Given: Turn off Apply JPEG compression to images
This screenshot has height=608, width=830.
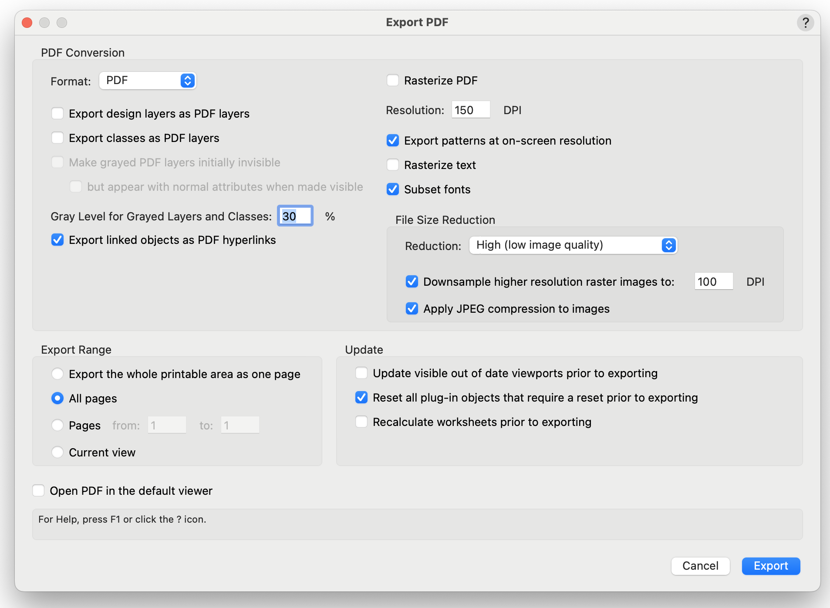Looking at the screenshot, I should (412, 309).
